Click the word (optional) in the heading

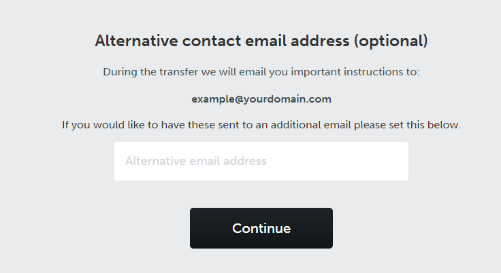click(x=391, y=41)
